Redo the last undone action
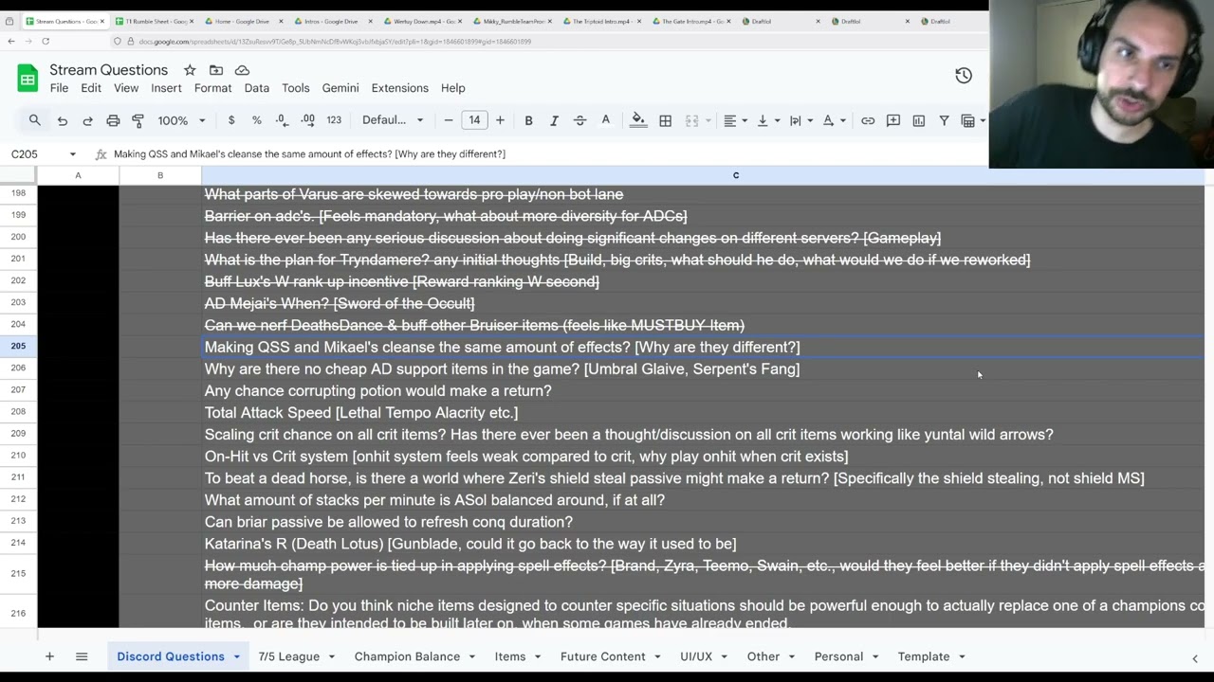The width and height of the screenshot is (1214, 682). coord(87,120)
